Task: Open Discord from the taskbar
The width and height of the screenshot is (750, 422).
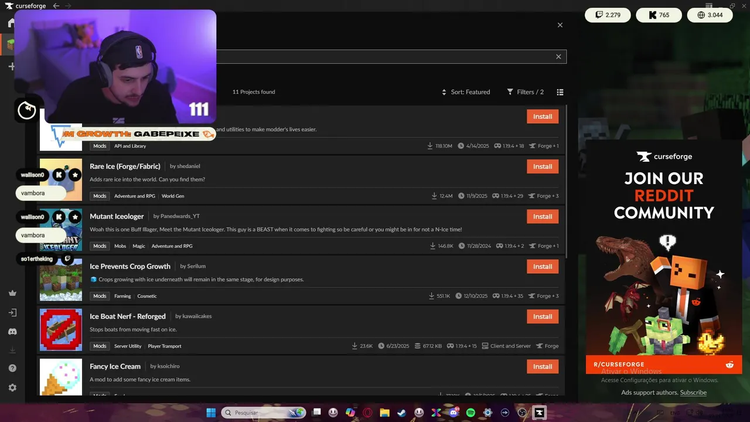Action: [x=454, y=413]
